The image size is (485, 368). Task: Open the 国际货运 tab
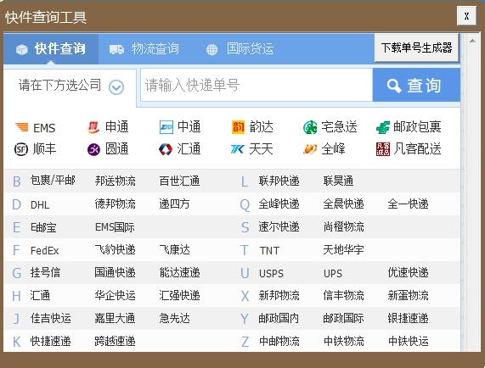click(240, 49)
